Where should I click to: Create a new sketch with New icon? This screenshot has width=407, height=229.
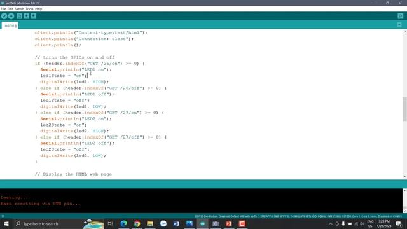(19, 16)
